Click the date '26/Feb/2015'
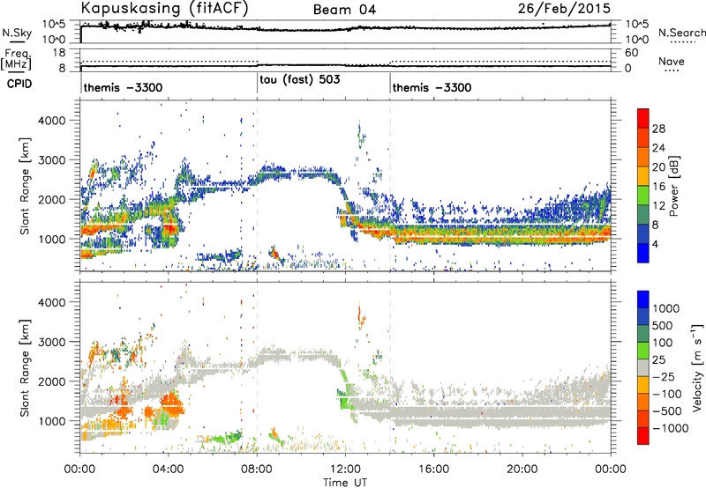This screenshot has height=488, width=706. tap(564, 8)
